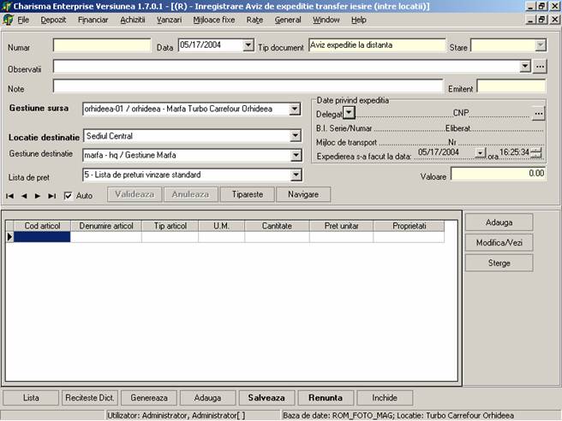Screen dimensions: 562x421
Task: Open the Mijloace fixe menu
Action: pos(215,19)
